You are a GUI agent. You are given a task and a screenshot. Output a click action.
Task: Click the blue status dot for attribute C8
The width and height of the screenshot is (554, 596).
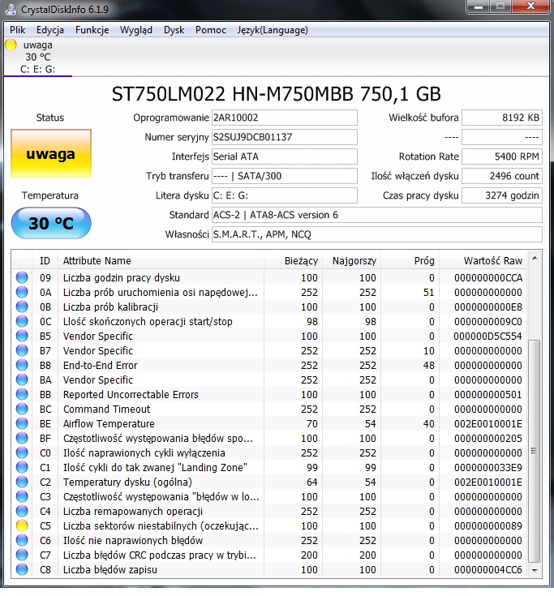pos(22,569)
